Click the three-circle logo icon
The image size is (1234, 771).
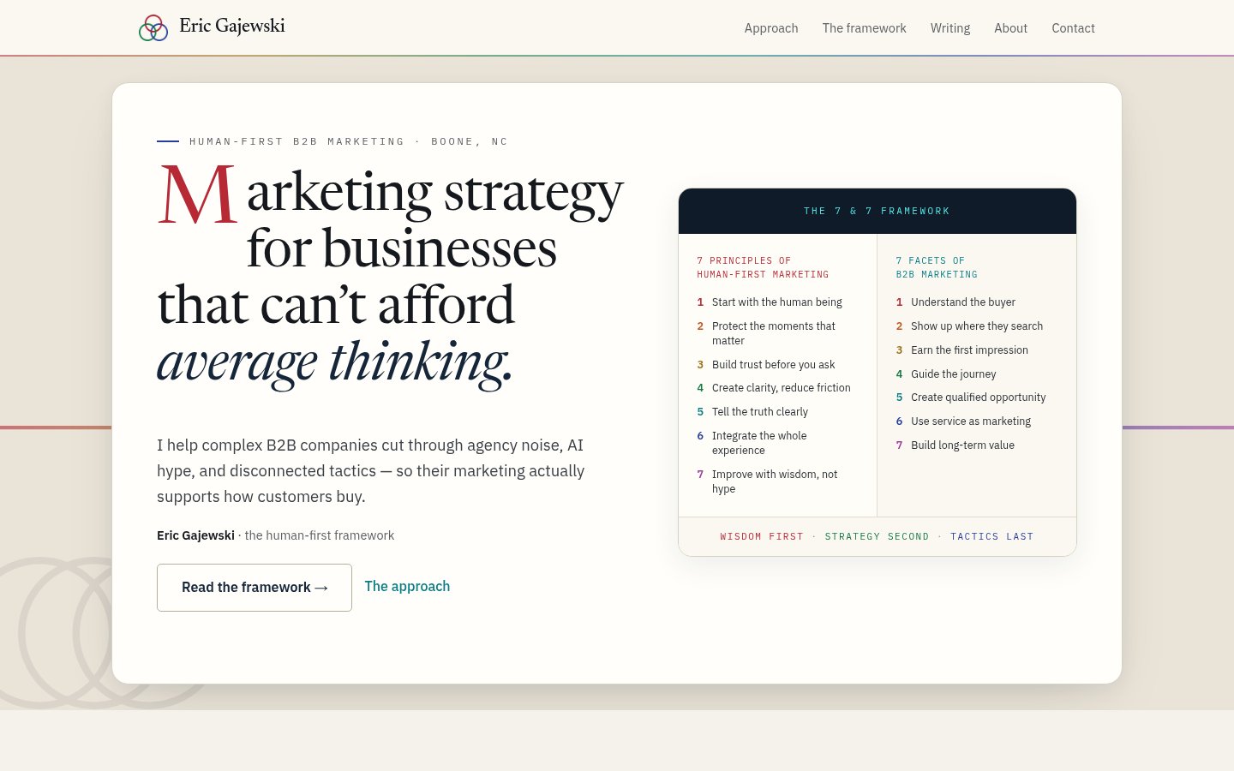coord(153,27)
